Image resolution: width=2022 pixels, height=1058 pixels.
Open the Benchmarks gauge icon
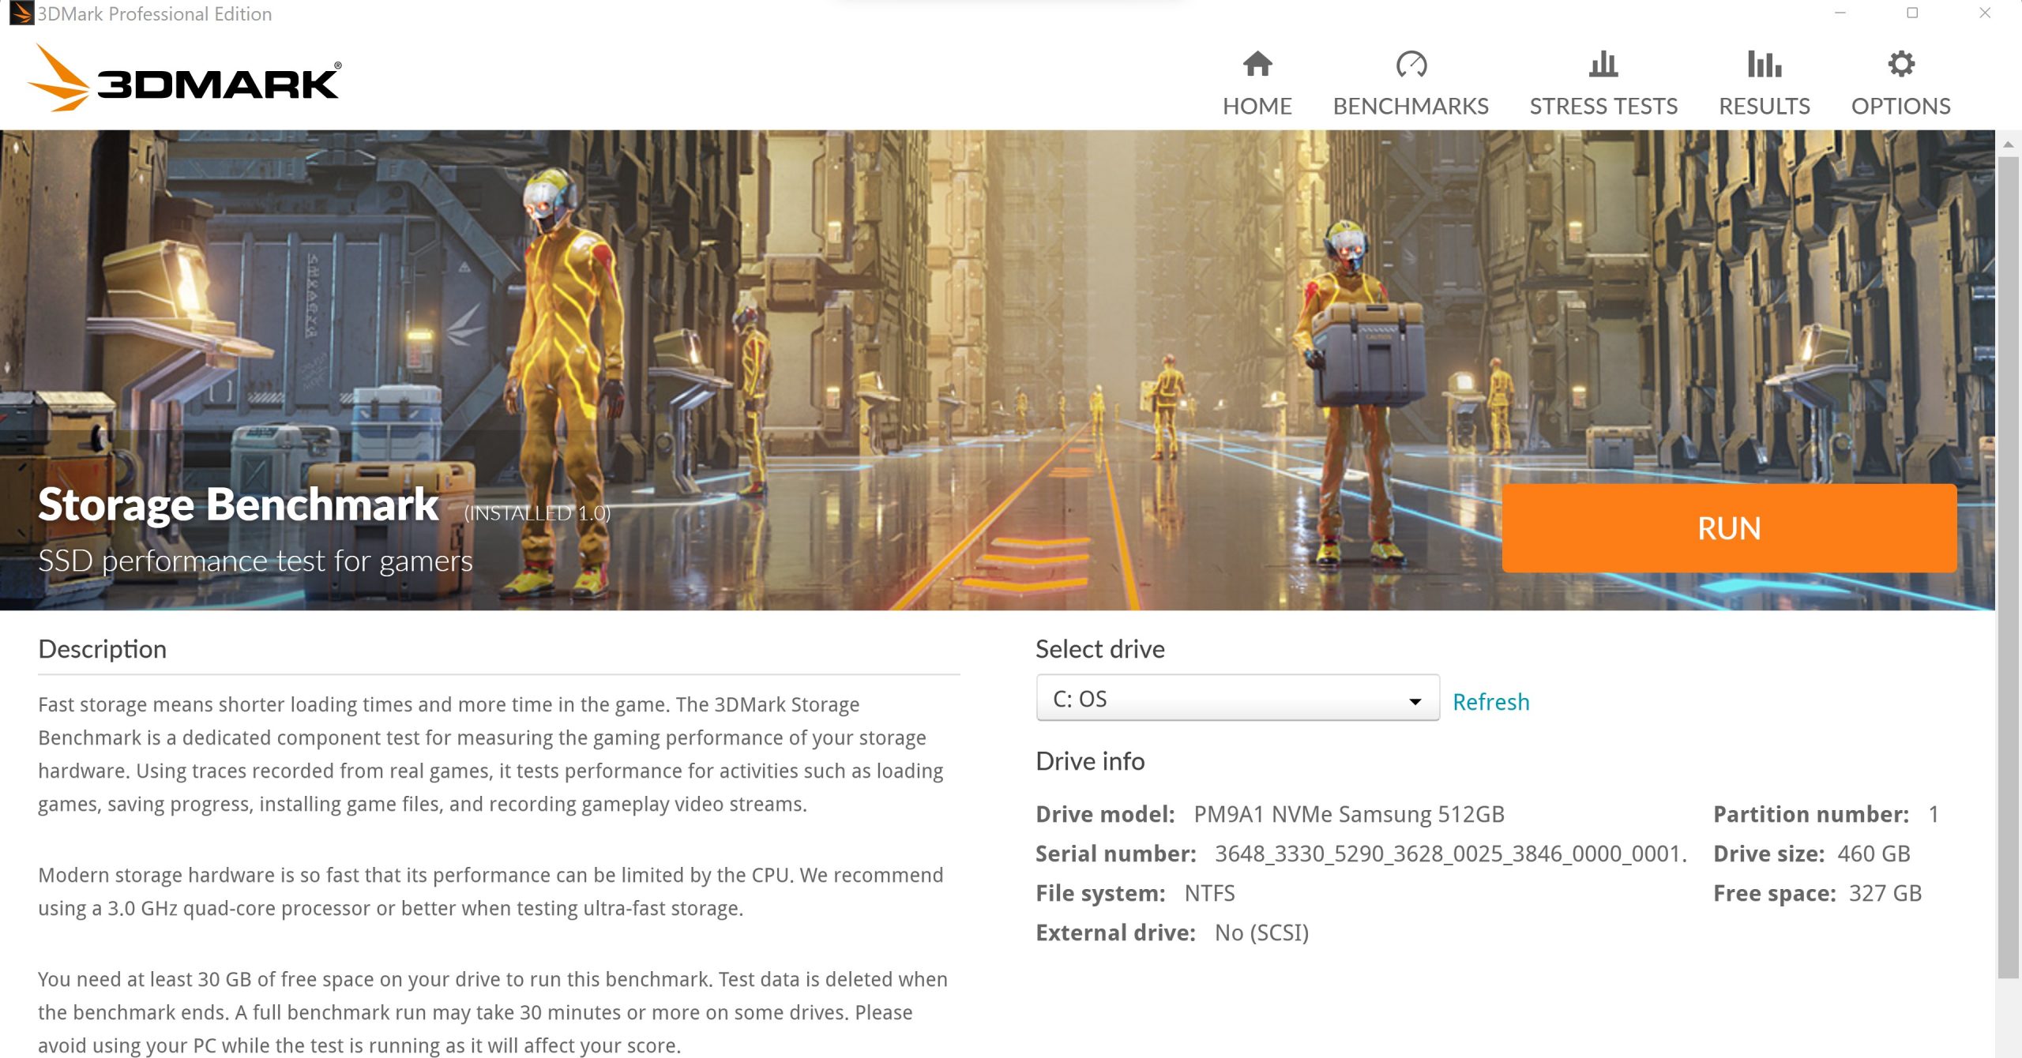point(1411,64)
